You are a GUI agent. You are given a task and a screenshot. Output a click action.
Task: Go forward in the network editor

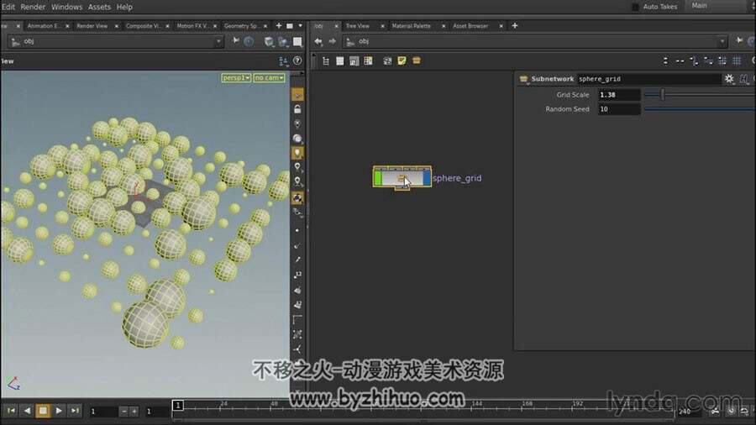pyautogui.click(x=332, y=41)
